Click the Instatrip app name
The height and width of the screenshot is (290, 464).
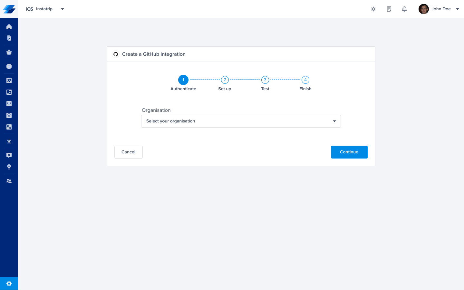(44, 9)
